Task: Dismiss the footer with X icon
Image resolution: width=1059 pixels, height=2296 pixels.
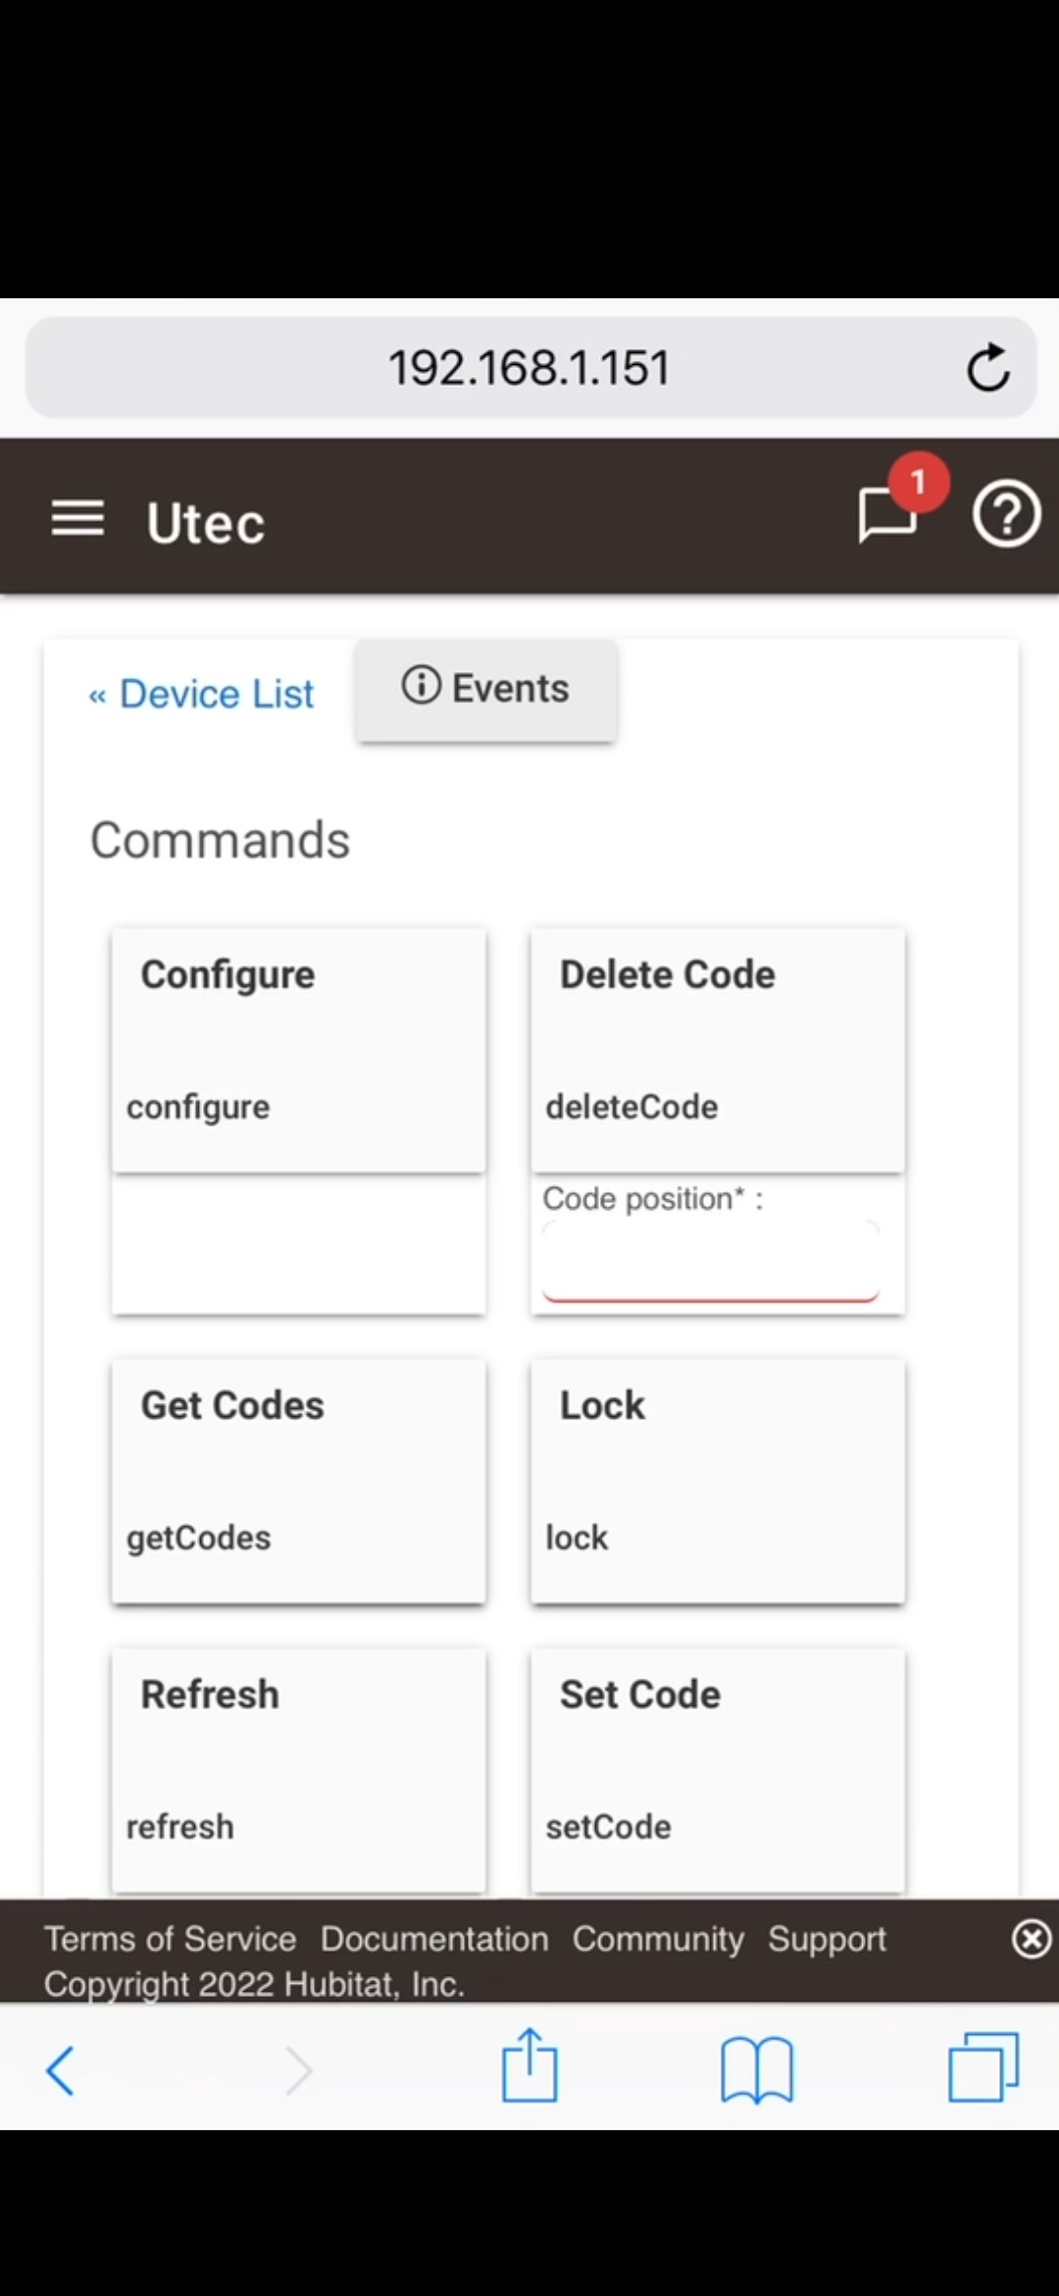Action: [x=1031, y=1939]
